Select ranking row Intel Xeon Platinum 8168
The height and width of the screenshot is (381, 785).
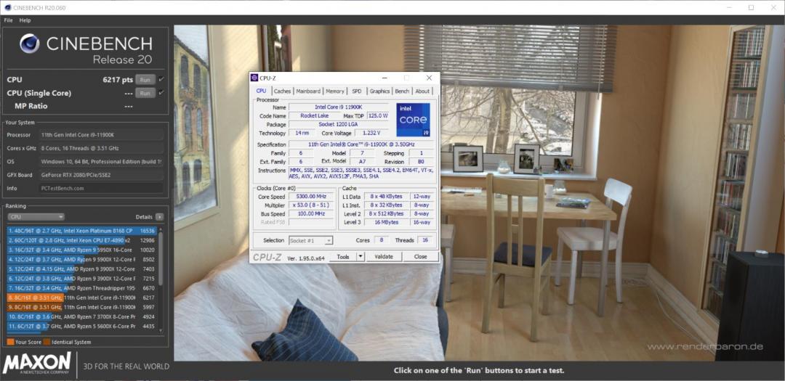point(83,231)
